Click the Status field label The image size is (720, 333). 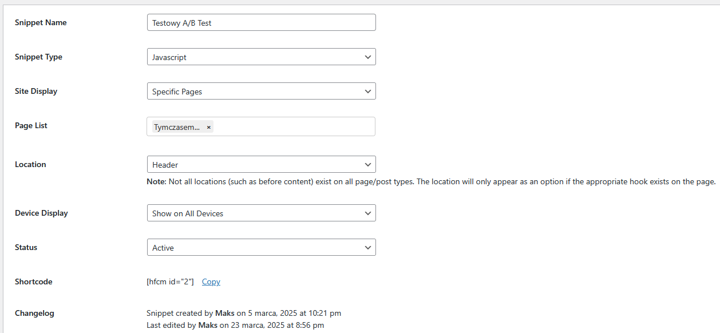26,247
